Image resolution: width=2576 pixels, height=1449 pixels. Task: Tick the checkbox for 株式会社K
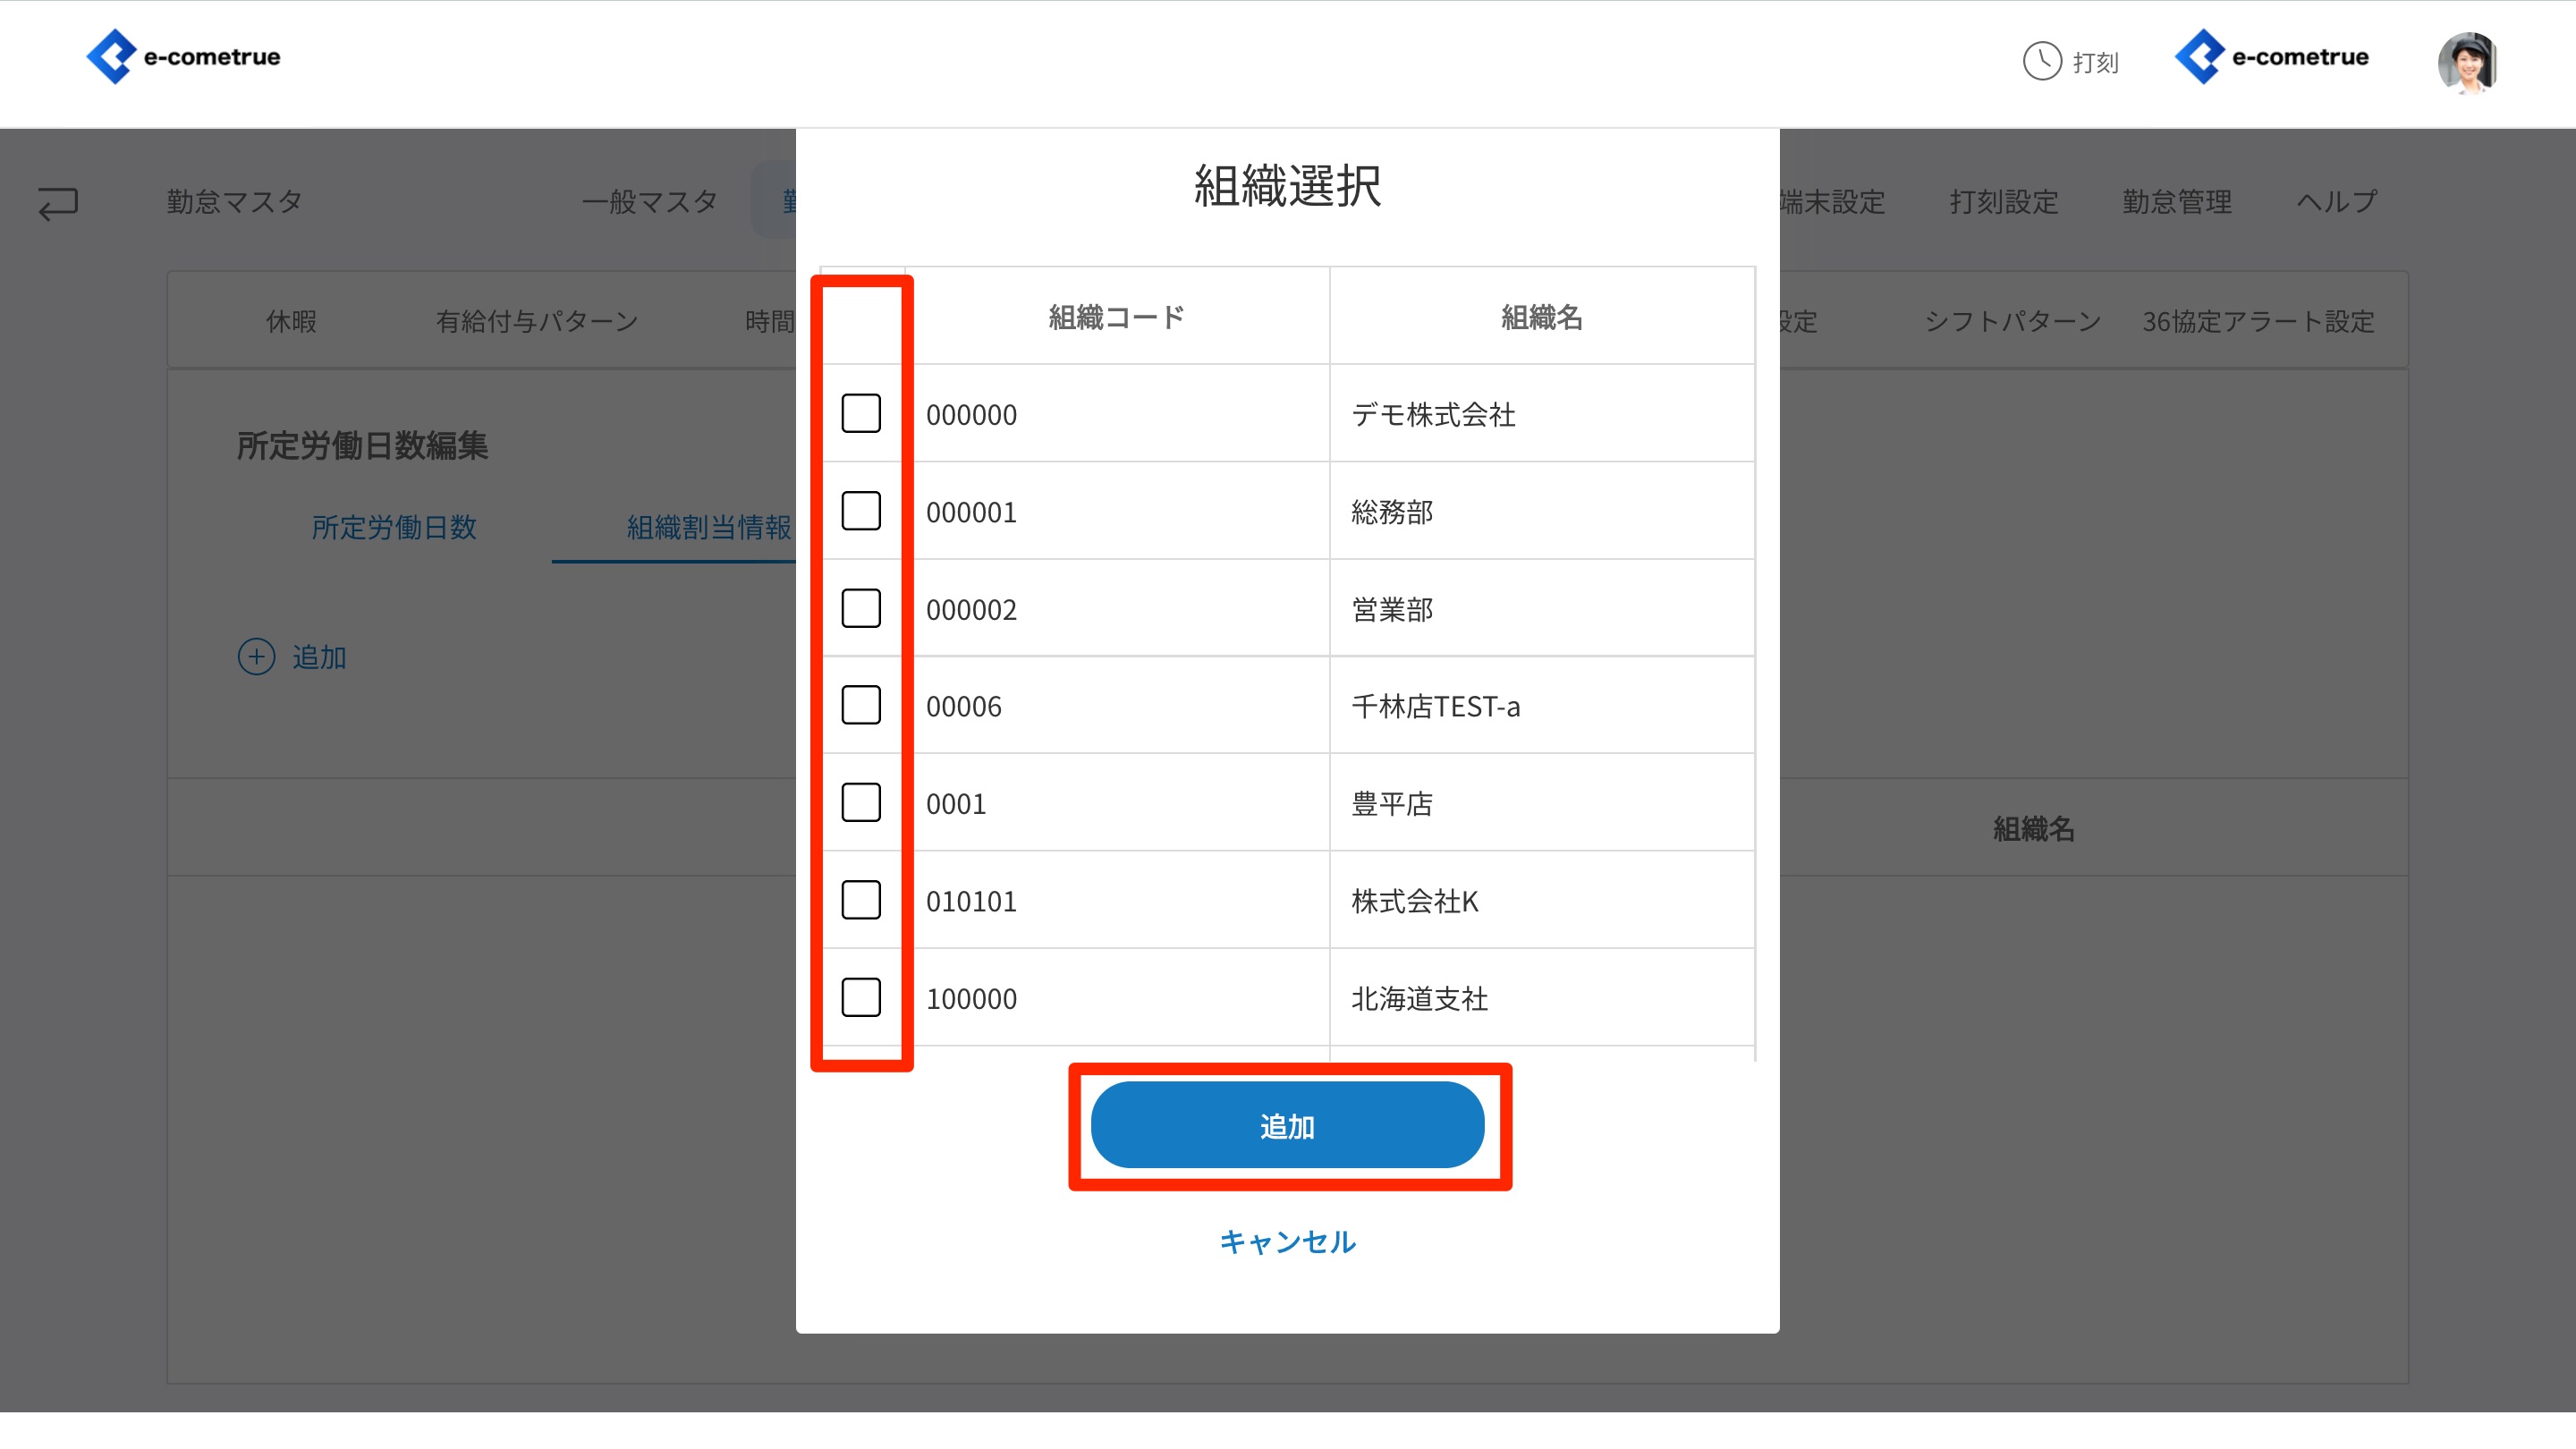pos(860,900)
